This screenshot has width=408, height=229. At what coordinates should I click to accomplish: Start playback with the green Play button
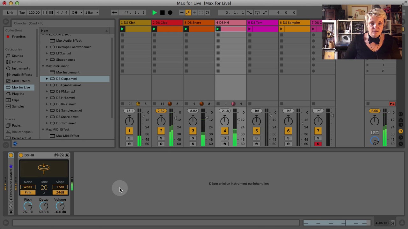155,13
